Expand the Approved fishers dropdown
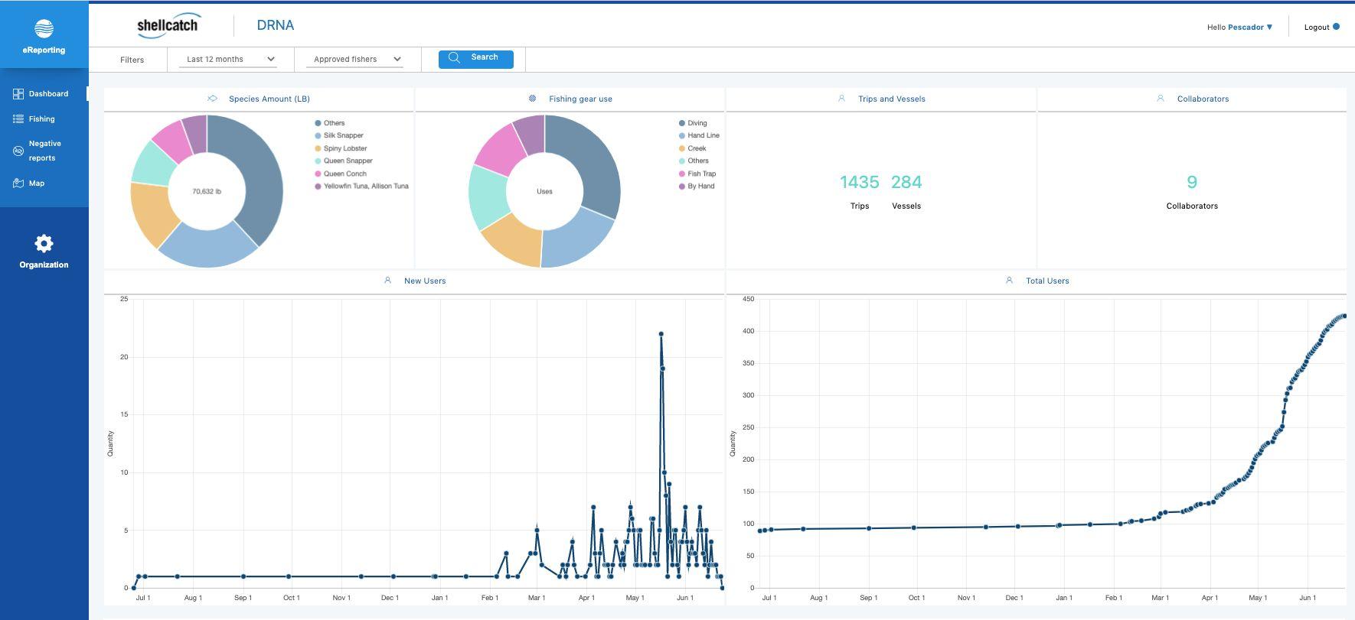 354,59
